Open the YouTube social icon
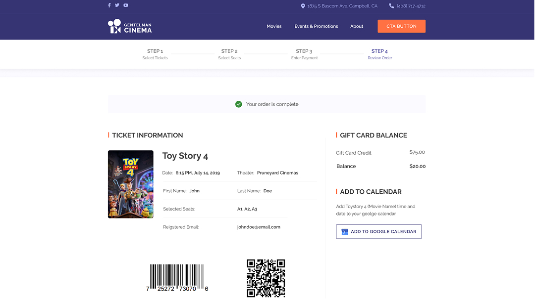 [x=126, y=5]
